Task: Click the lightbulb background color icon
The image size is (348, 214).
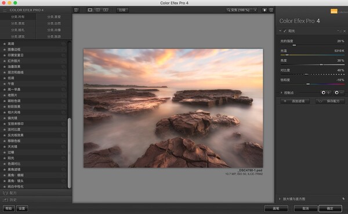Action: (x=264, y=10)
